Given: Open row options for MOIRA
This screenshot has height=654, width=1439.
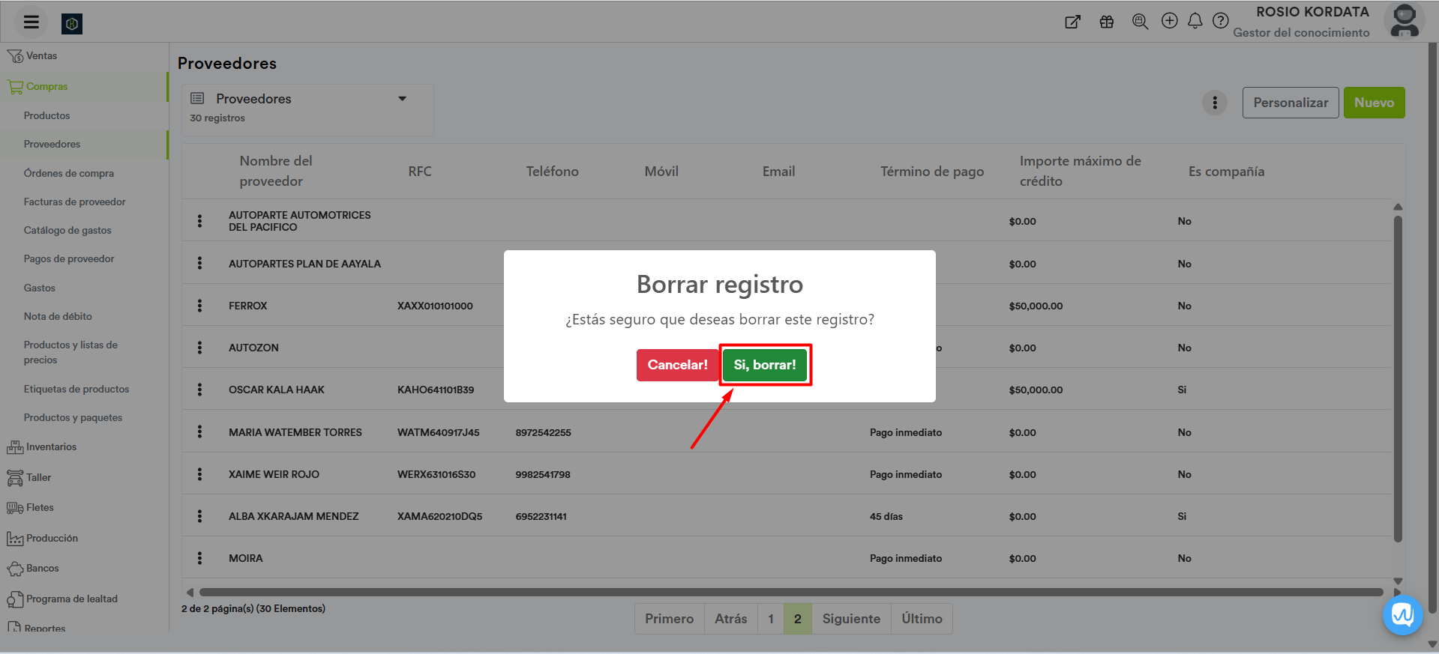Looking at the screenshot, I should (x=199, y=558).
